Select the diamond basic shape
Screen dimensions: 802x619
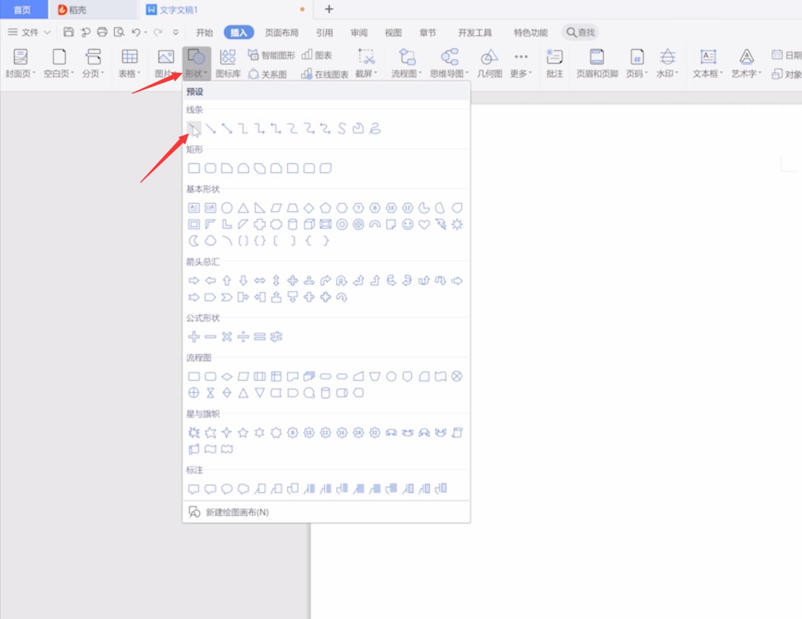309,208
